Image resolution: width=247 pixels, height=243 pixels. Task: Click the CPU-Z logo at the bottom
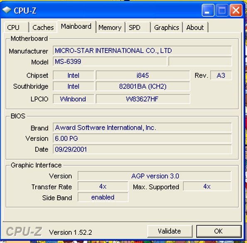pos(24,231)
